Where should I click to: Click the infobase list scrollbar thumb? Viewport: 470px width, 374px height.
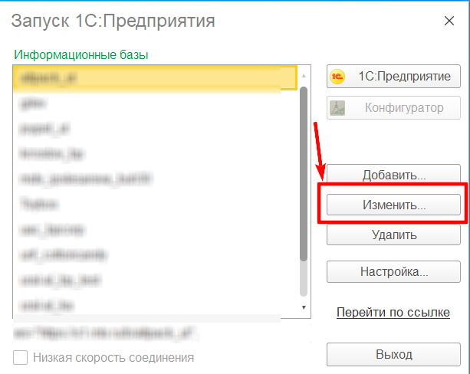(304, 174)
